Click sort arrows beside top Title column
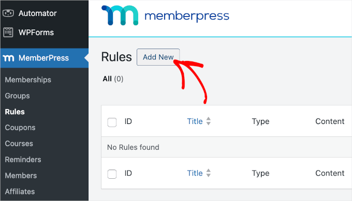352x201 pixels. click(209, 121)
